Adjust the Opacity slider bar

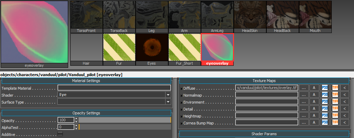coord(125,120)
